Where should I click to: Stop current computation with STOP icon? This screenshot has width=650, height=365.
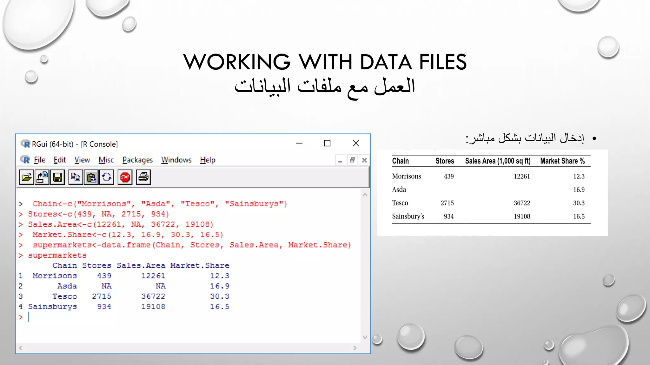(x=125, y=177)
